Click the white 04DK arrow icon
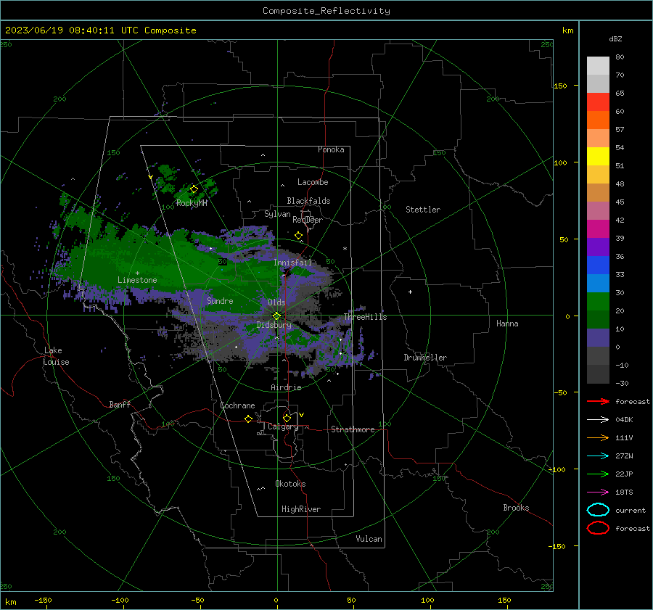The width and height of the screenshot is (653, 610). (x=598, y=419)
